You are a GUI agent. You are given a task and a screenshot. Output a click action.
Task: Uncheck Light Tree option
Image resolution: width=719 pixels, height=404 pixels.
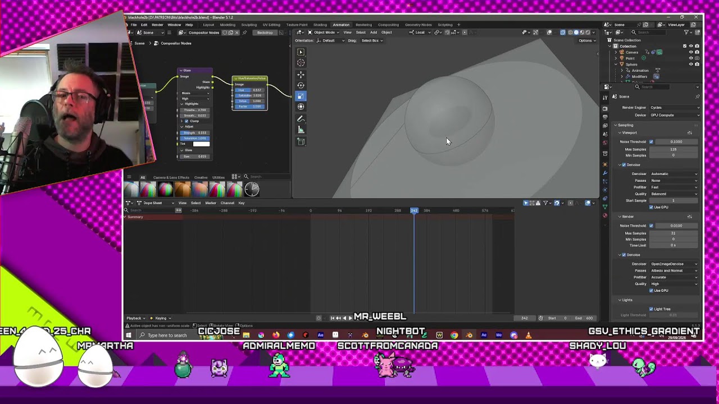tap(651, 309)
